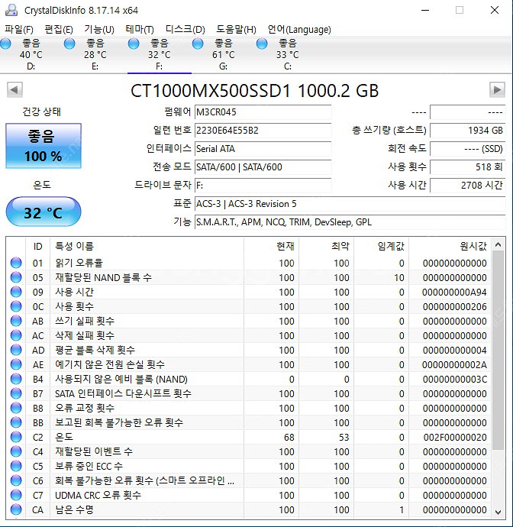
Task: Click status icon for AE 예기치 않은 전원 손실
Action: 16,364
